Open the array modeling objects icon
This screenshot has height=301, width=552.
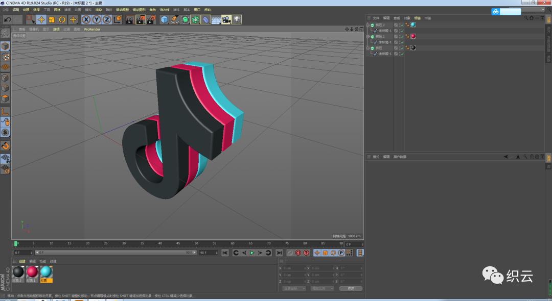coord(195,20)
